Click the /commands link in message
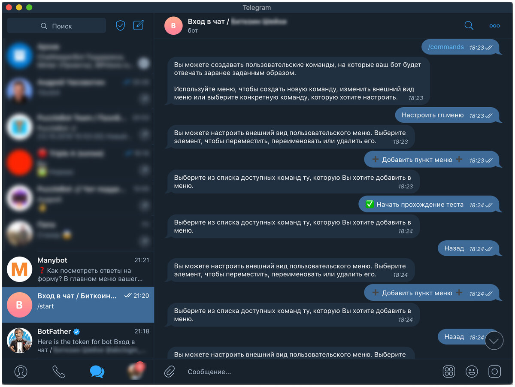This screenshot has width=515, height=387. (x=446, y=47)
